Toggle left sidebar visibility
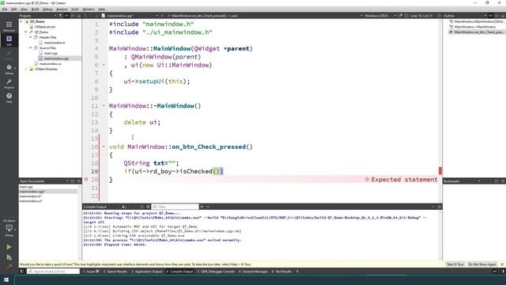This screenshot has width=506, height=285. coord(22,272)
